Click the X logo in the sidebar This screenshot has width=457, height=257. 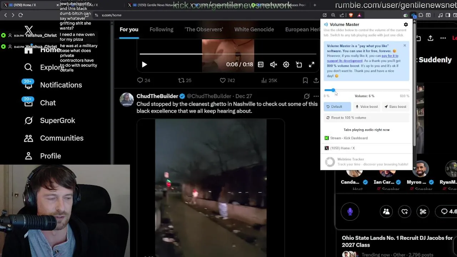(29, 30)
